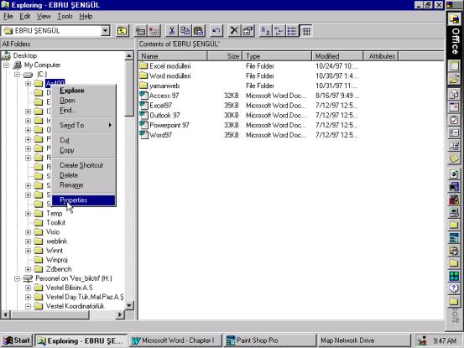
Task: Click Office bar New Journal Entry icon
Action: [454, 145]
